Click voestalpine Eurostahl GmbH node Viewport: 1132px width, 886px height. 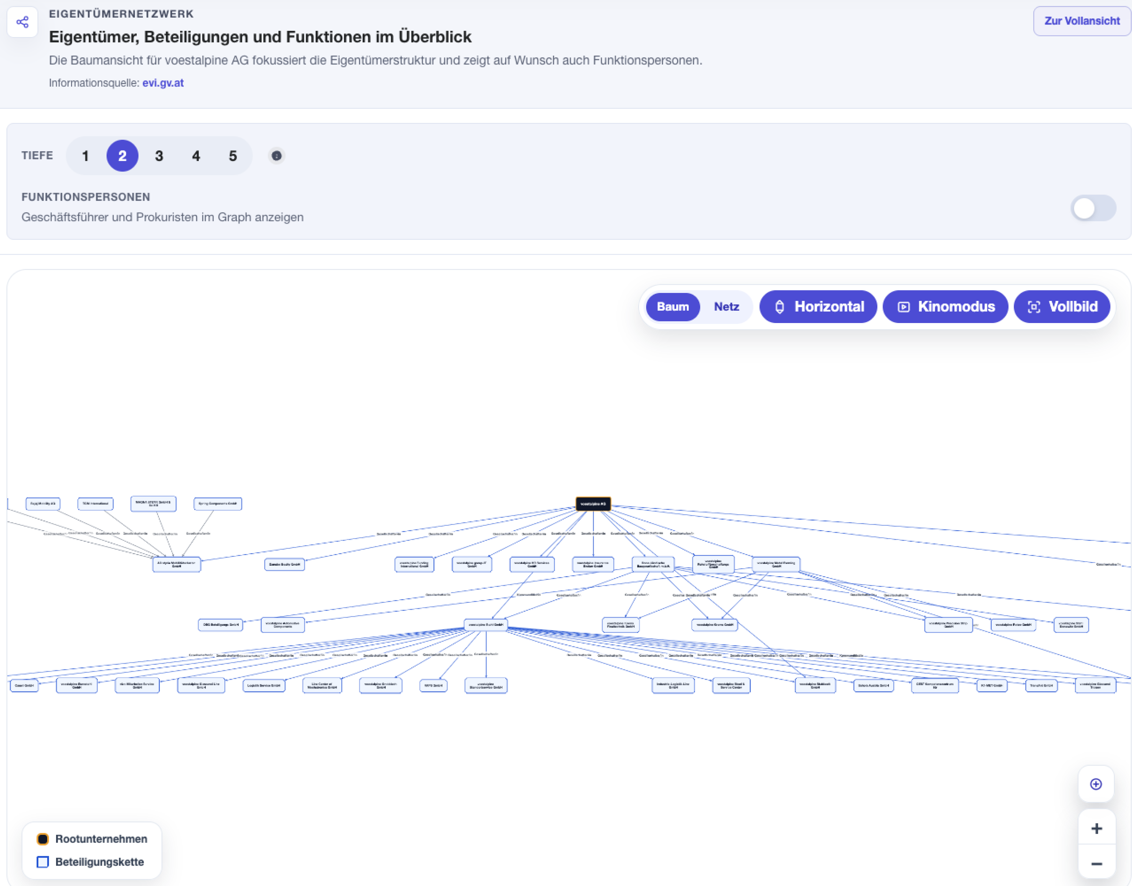point(76,685)
